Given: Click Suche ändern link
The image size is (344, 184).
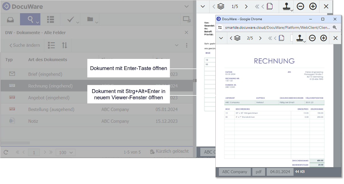Looking at the screenshot, I should point(25,45).
